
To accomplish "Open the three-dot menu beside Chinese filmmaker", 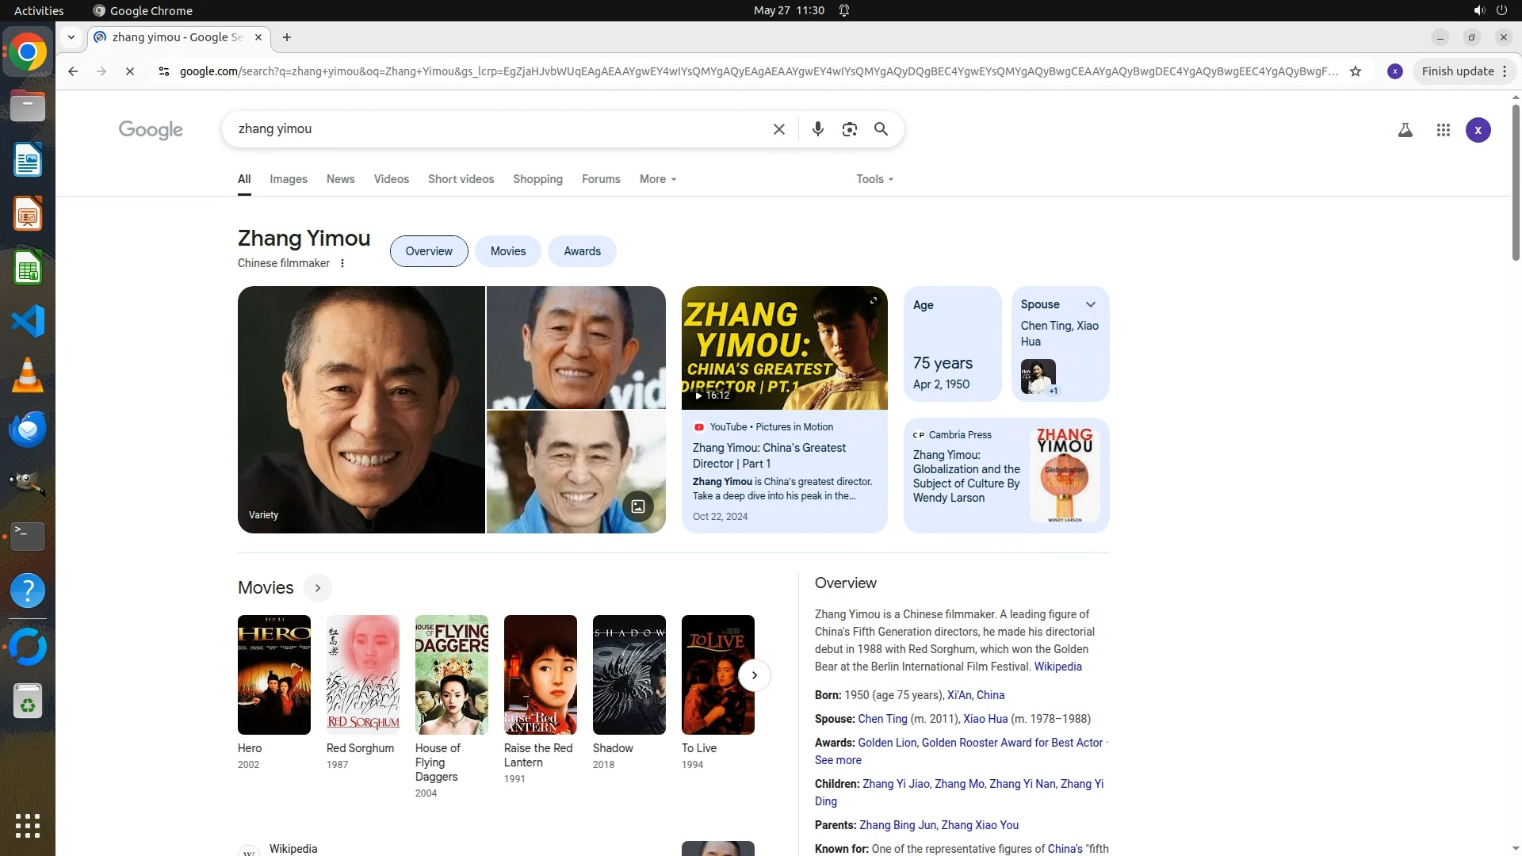I will coord(342,263).
